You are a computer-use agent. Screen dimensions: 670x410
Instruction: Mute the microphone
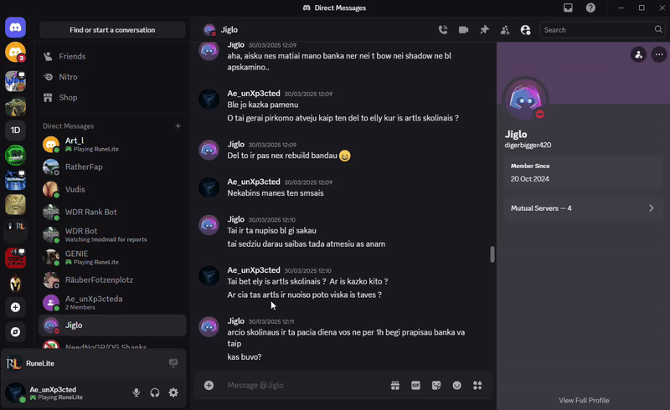click(x=137, y=392)
